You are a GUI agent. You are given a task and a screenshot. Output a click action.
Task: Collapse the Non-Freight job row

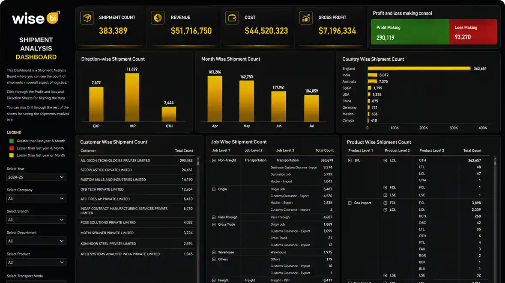(214, 160)
